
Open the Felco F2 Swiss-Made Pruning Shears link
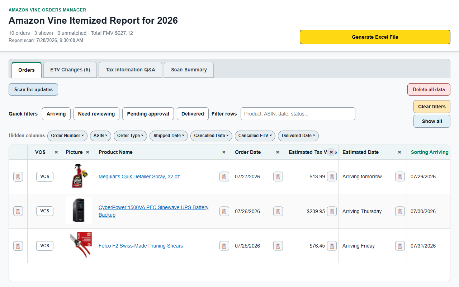(141, 246)
